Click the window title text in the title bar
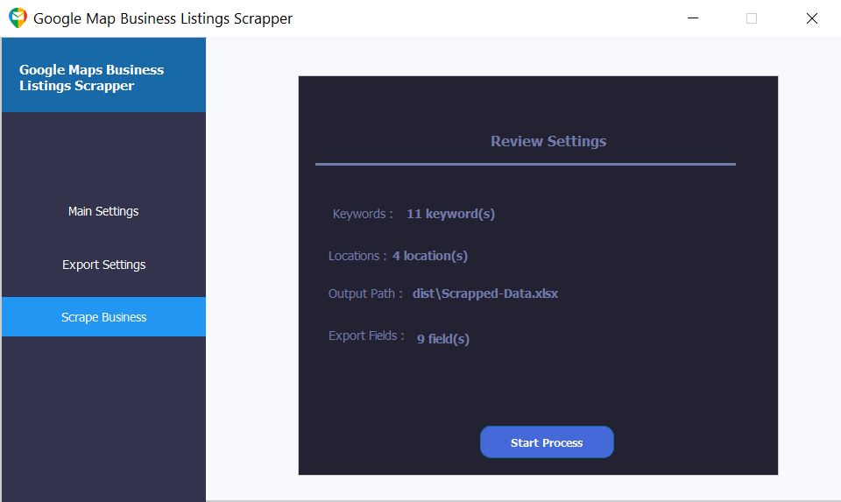Viewport: 841px width, 502px height. tap(163, 18)
